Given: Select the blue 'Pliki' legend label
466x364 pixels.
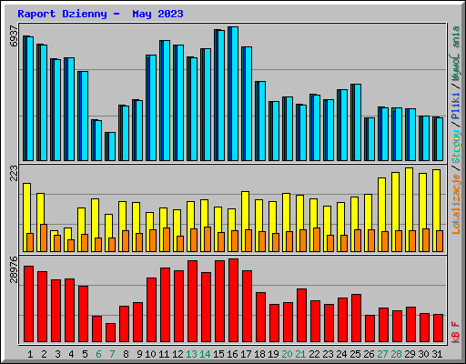Looking at the screenshot, I should tap(456, 106).
